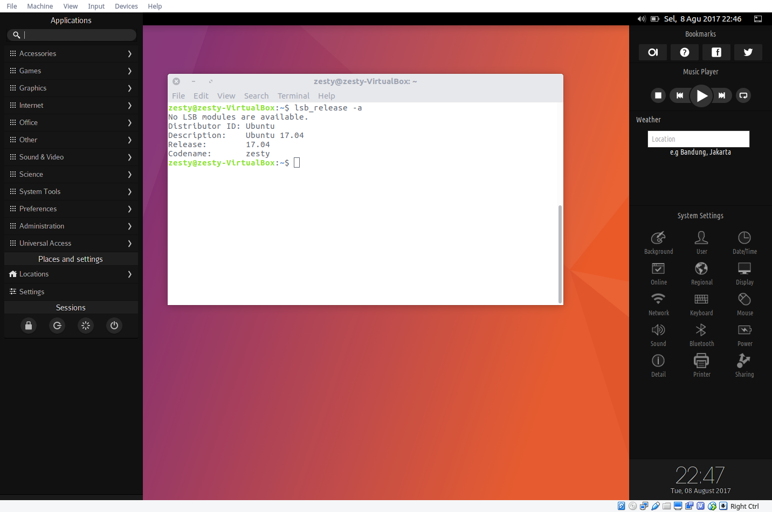Open the Sound system setting
Screen dimensions: 772x512
658,335
